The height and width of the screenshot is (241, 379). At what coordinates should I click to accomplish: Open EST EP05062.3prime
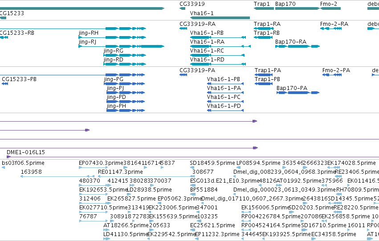point(159,203)
